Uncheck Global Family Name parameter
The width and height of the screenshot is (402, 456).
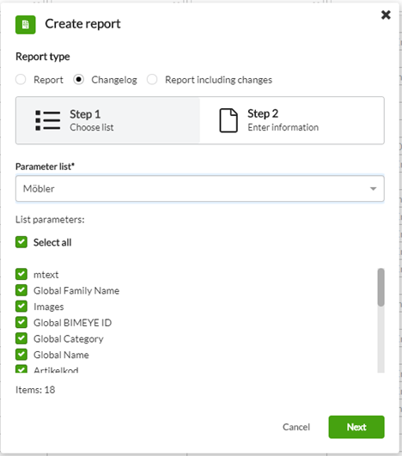coord(21,290)
